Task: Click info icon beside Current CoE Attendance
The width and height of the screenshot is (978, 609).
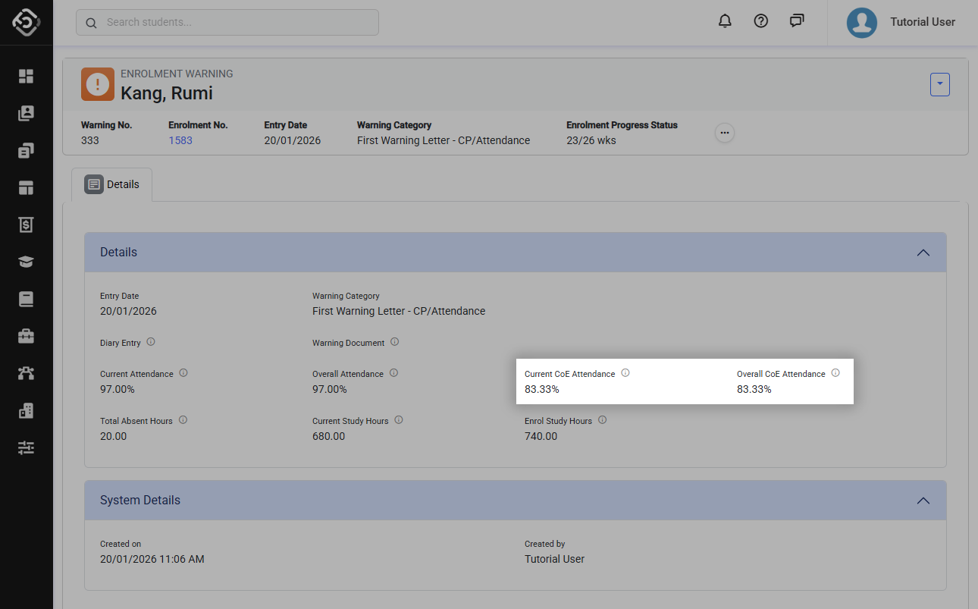Action: pos(625,373)
